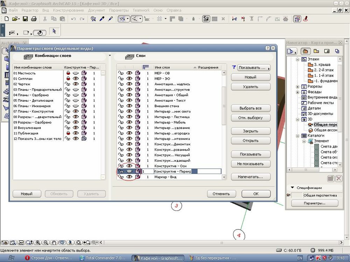Click the layer list scroll down arrow
This screenshot has height=262, width=350.
tap(224, 177)
